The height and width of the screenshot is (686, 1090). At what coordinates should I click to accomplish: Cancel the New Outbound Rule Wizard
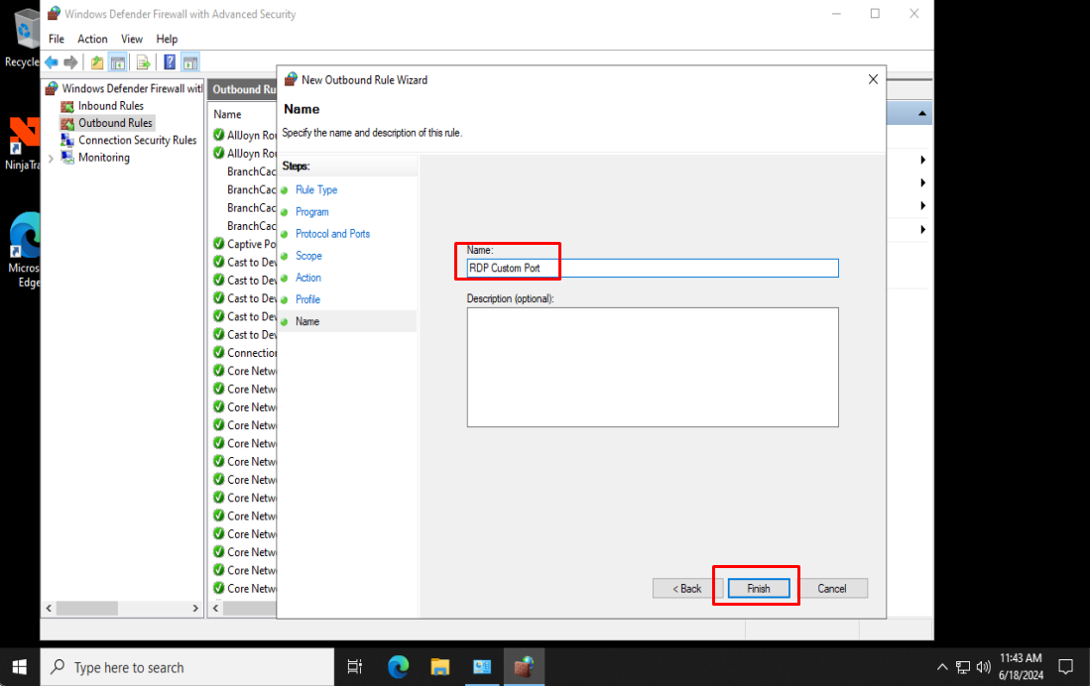pos(831,589)
